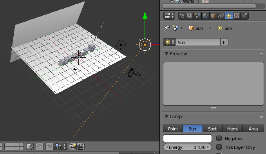This screenshot has height=154, width=266.
Task: Open the Sun lamp datablock browse dropdown
Action: [x=169, y=42]
